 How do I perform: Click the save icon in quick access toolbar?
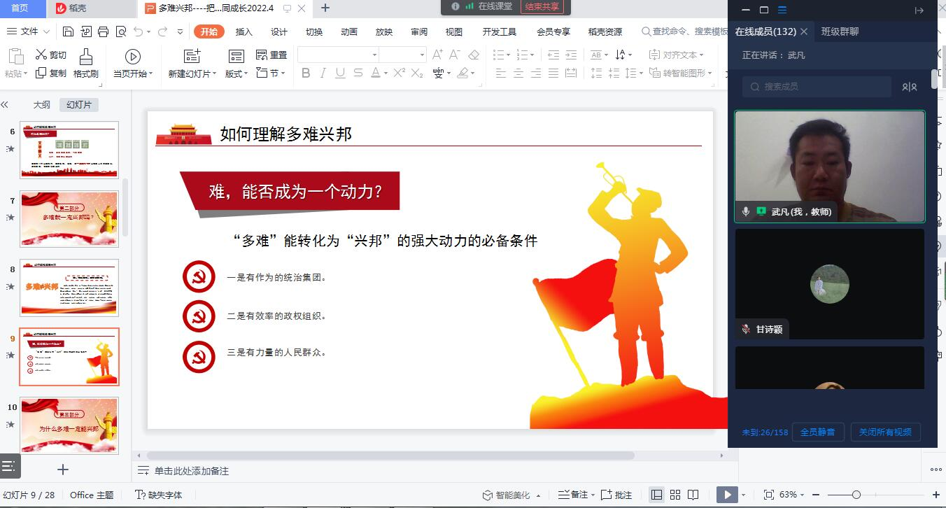click(x=68, y=31)
